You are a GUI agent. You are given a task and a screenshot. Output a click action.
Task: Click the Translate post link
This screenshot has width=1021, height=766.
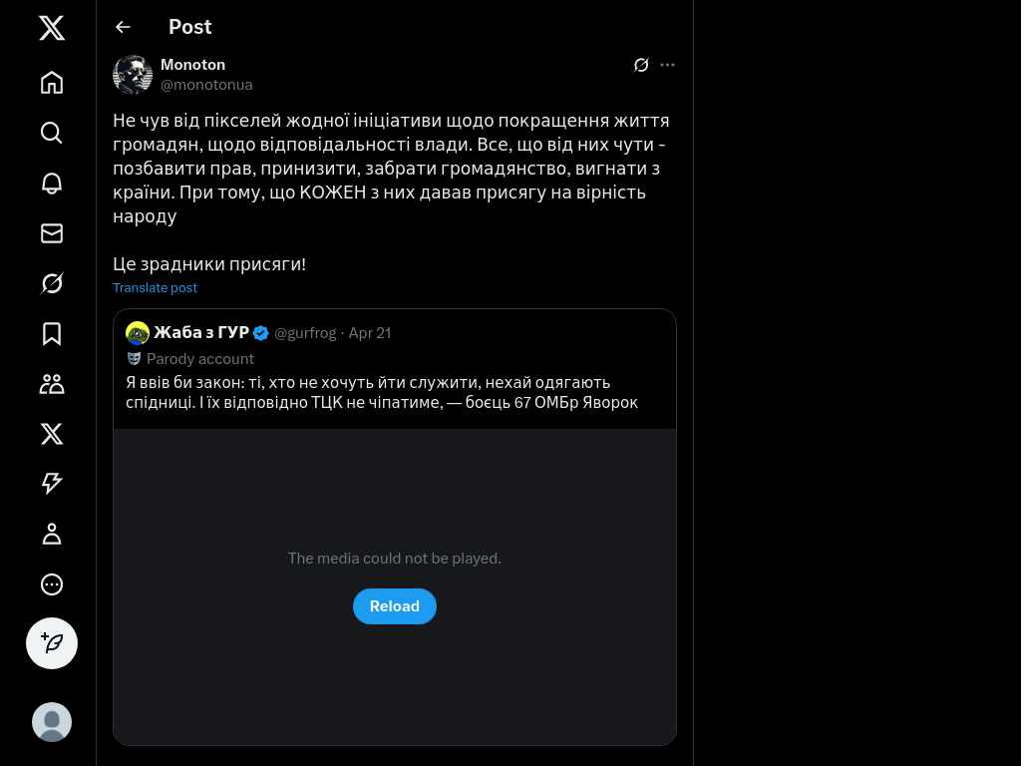pyautogui.click(x=155, y=288)
